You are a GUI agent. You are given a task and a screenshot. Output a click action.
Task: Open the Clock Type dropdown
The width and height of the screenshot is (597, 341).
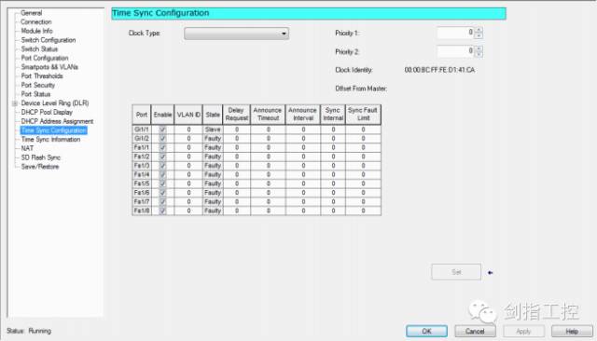click(x=236, y=34)
